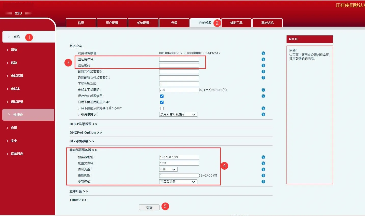Uncheck 启用下载通用配置文件
The image size is (365, 216).
pyautogui.click(x=162, y=102)
